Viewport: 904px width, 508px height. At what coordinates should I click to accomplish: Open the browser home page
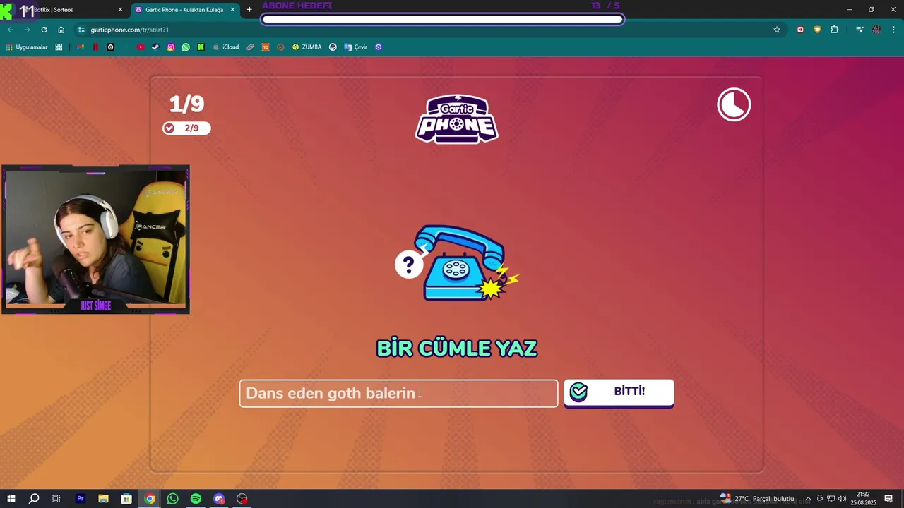61,30
